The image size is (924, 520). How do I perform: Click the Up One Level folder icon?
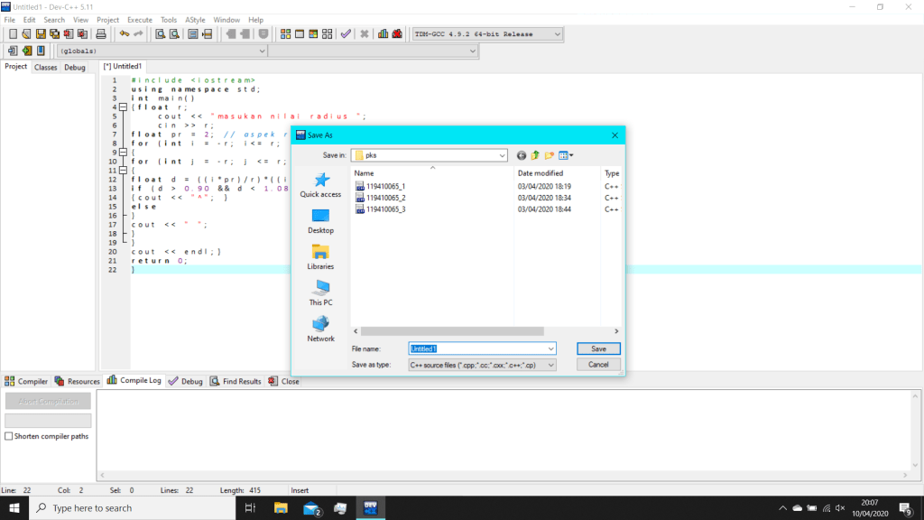pos(534,155)
